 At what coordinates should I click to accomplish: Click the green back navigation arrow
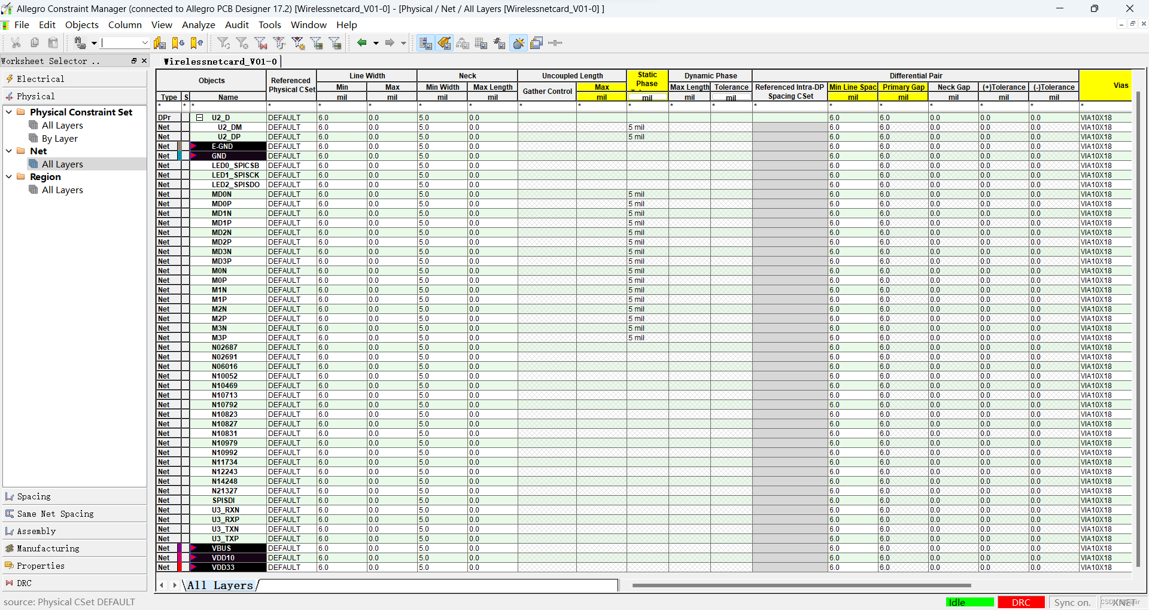point(361,43)
